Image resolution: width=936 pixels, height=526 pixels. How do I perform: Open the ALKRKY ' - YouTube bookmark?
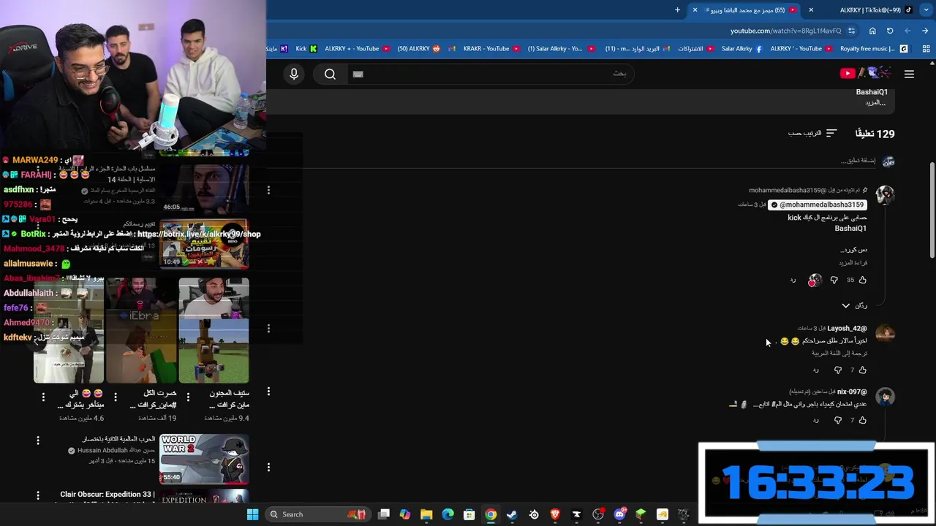click(x=801, y=49)
